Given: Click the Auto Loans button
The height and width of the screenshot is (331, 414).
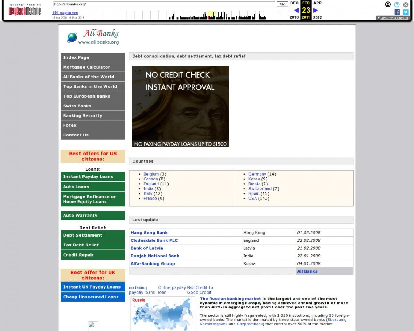Looking at the screenshot, I should click(x=93, y=187).
